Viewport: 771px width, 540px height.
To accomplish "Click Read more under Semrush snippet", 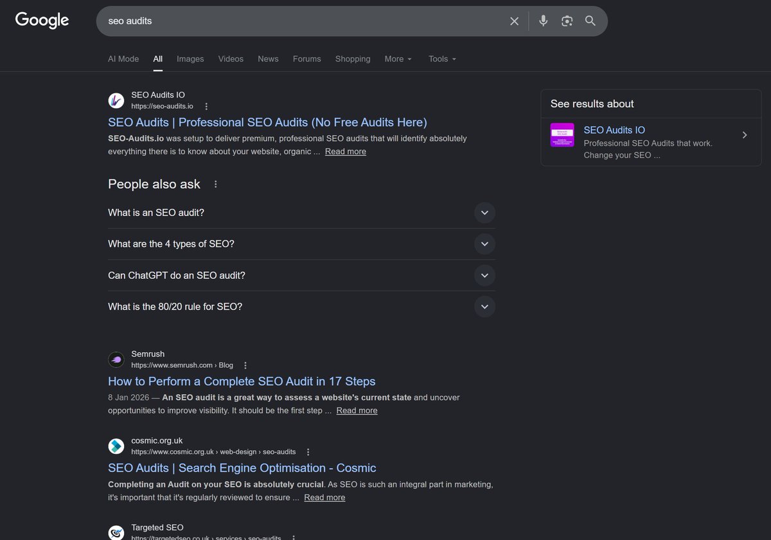I will tap(357, 411).
